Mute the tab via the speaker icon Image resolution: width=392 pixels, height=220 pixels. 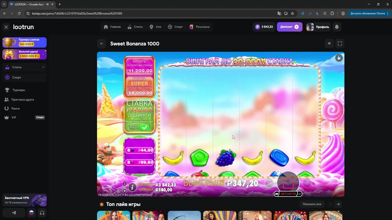coord(47,4)
